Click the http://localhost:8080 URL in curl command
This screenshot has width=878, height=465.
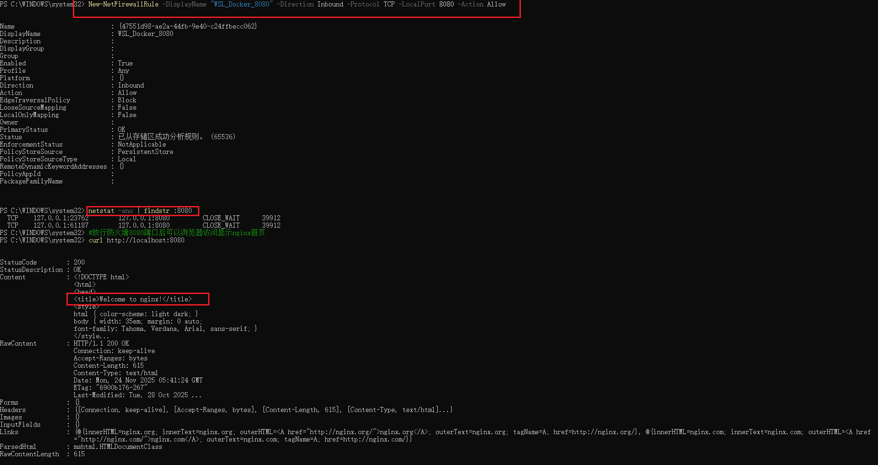tap(145, 240)
